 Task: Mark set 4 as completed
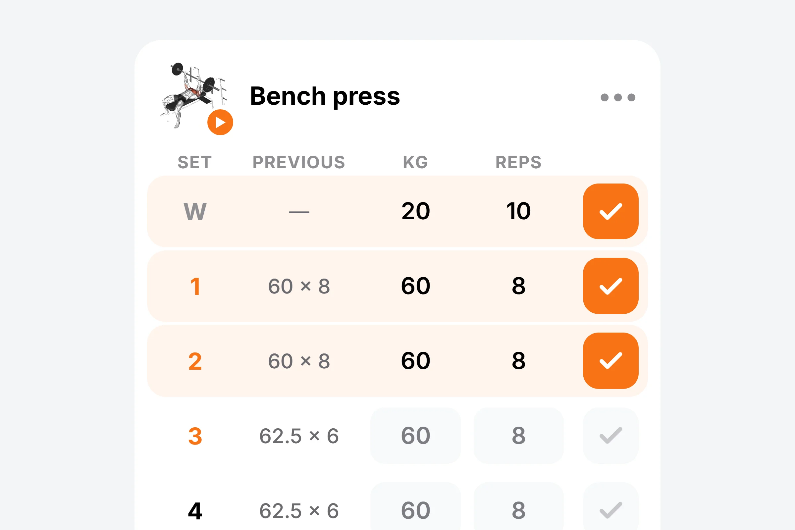tap(610, 507)
